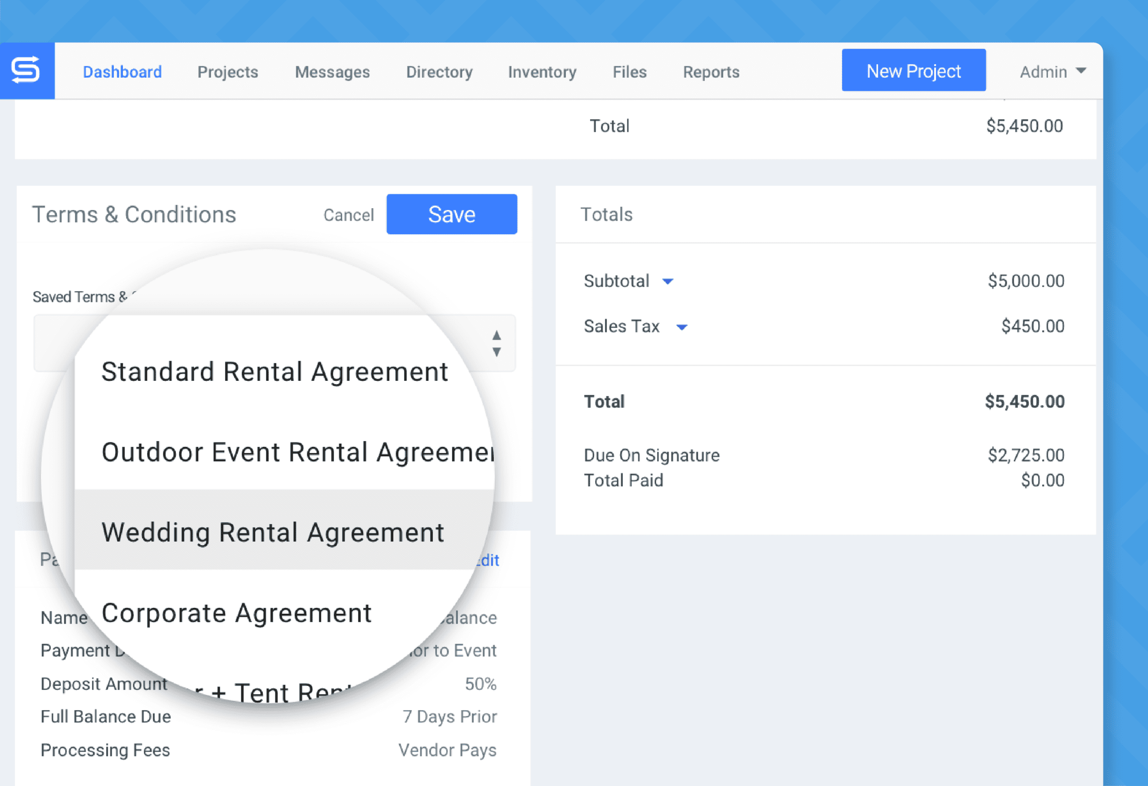Open the Dashboard tab
The image size is (1148, 786).
click(x=122, y=72)
